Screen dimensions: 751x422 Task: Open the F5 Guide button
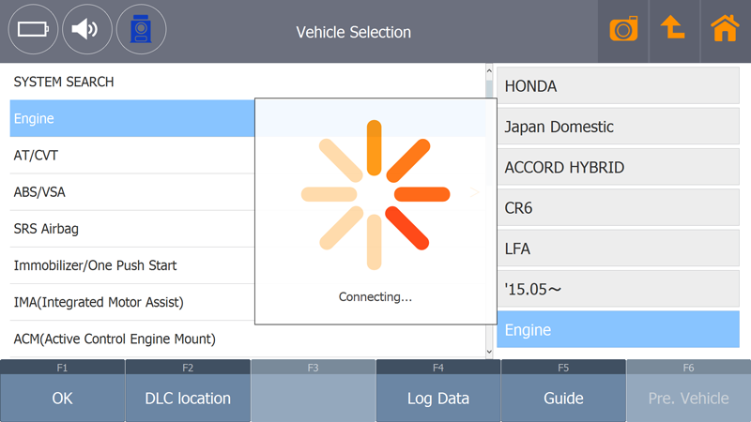[x=563, y=391]
